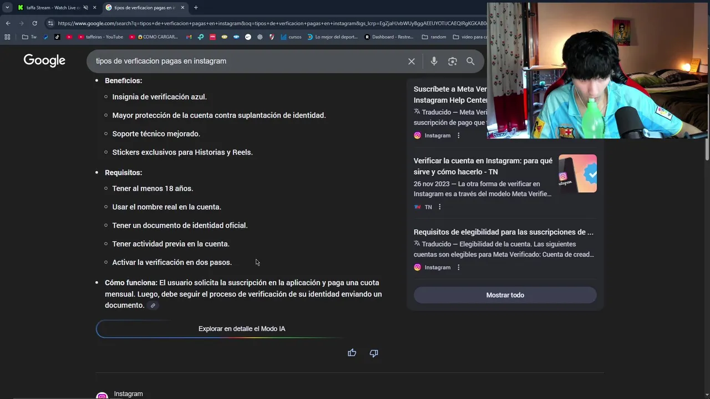
Task: Open the 'Tw' bookmark folder
Action: (x=29, y=37)
